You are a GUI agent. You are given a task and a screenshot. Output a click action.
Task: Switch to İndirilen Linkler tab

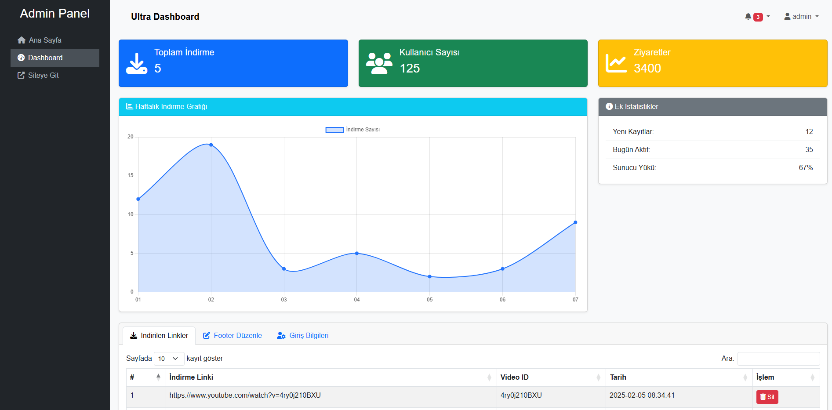coord(159,335)
